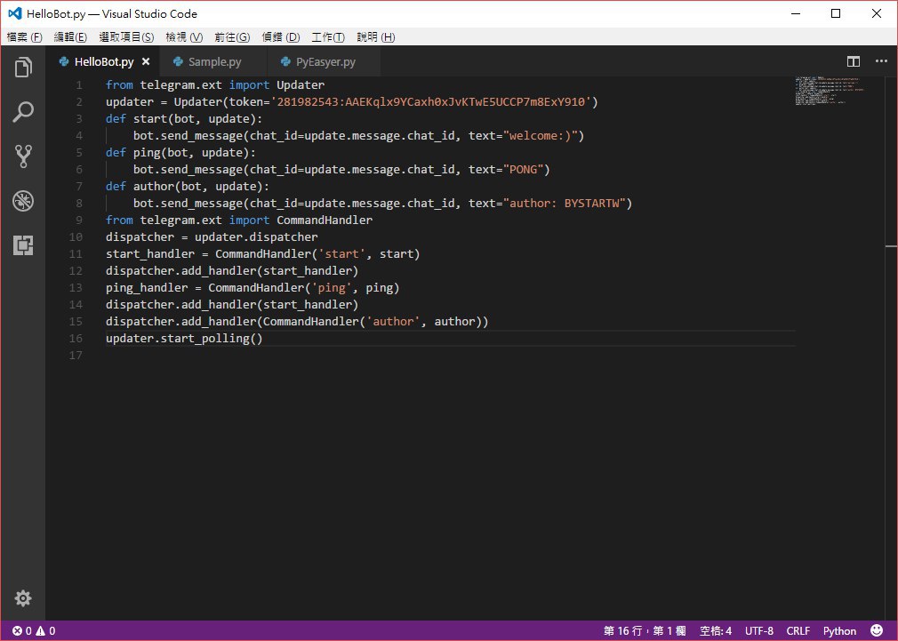This screenshot has height=641, width=898.
Task: Change the Python language mode selector
Action: coord(839,630)
